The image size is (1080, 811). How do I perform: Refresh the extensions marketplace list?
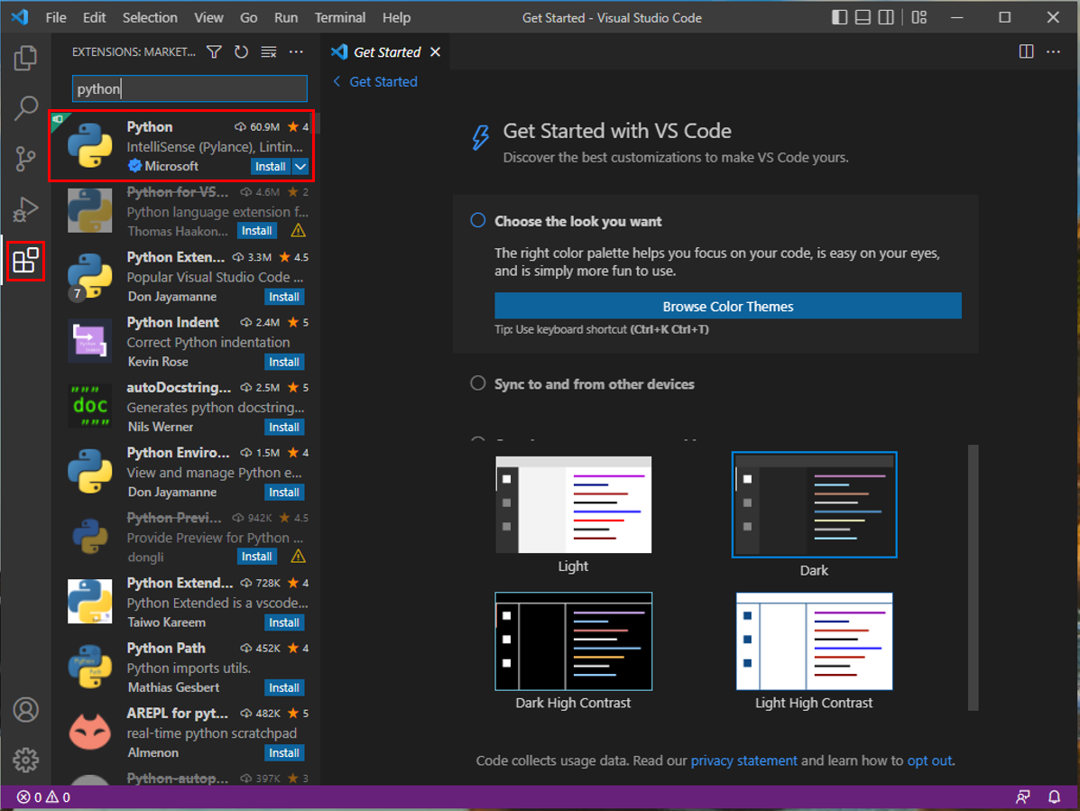(241, 51)
